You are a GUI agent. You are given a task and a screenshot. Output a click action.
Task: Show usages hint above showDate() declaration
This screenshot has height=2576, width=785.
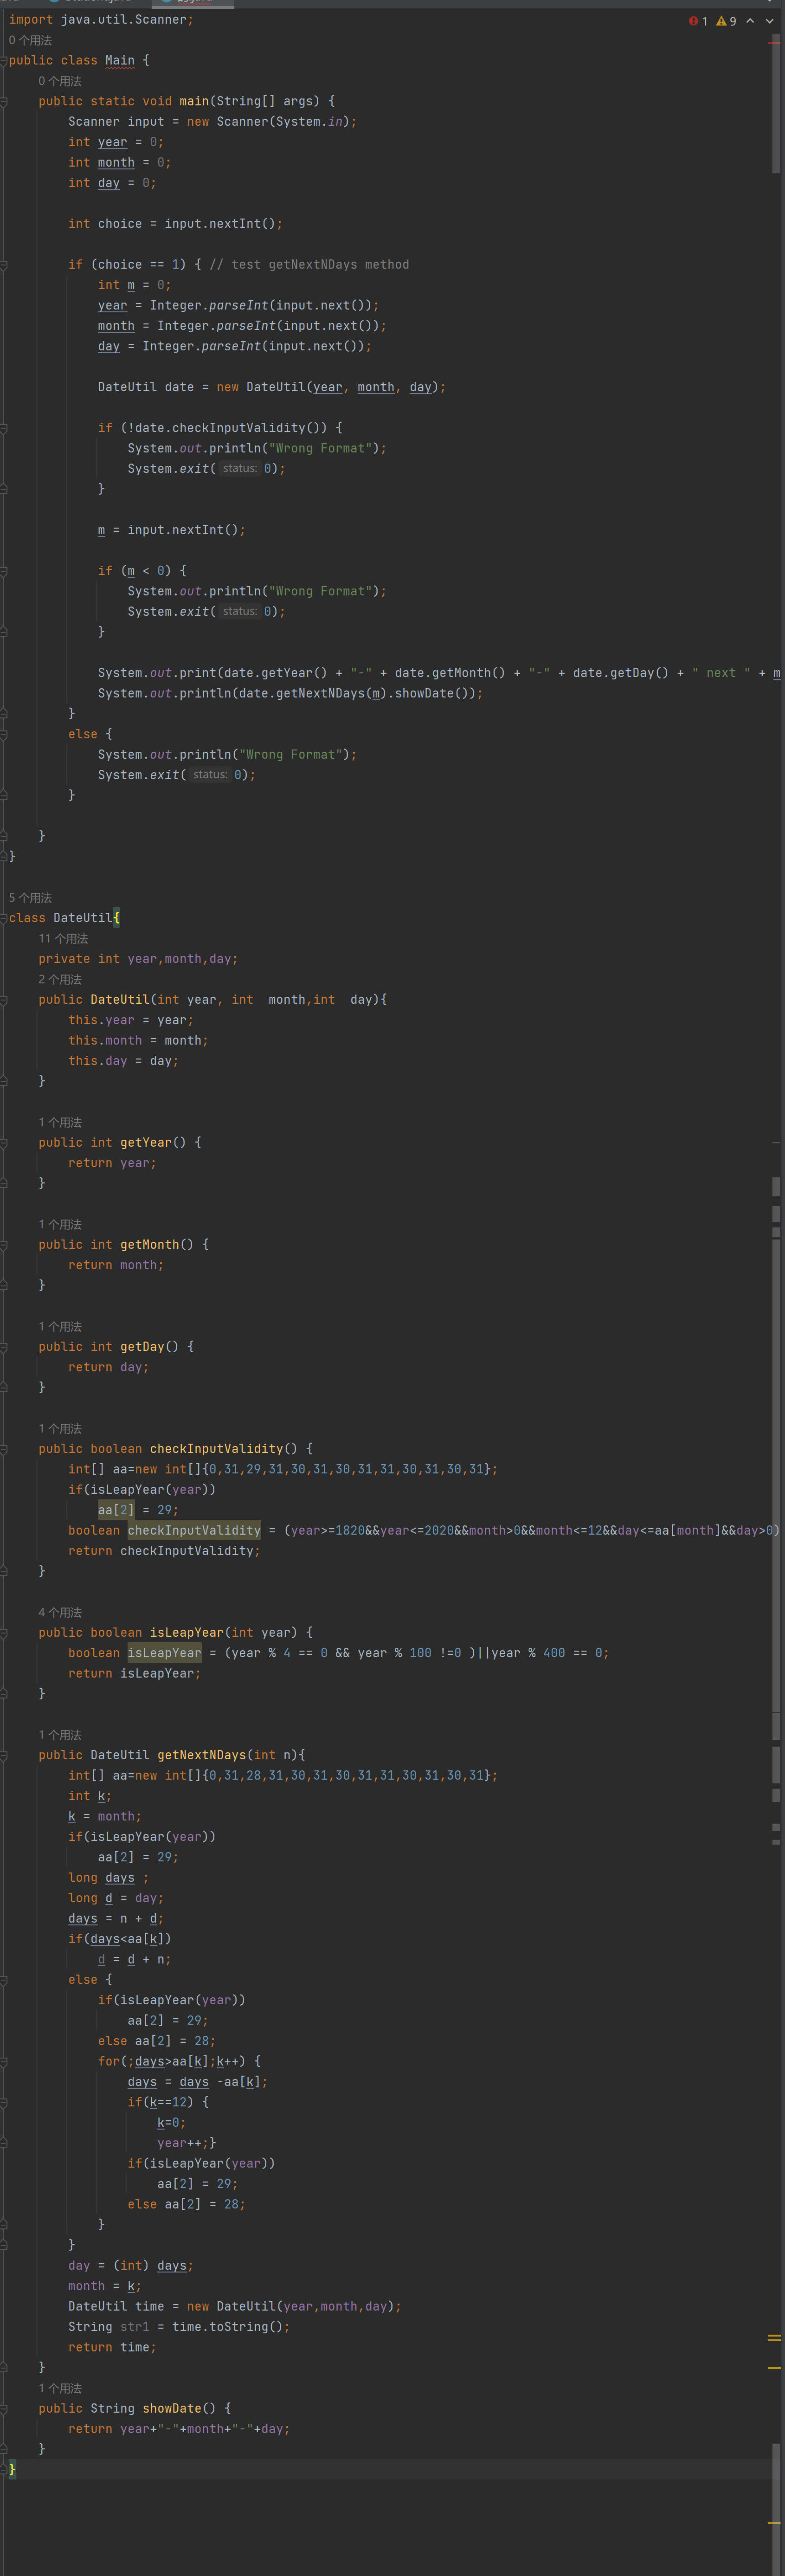point(60,2388)
